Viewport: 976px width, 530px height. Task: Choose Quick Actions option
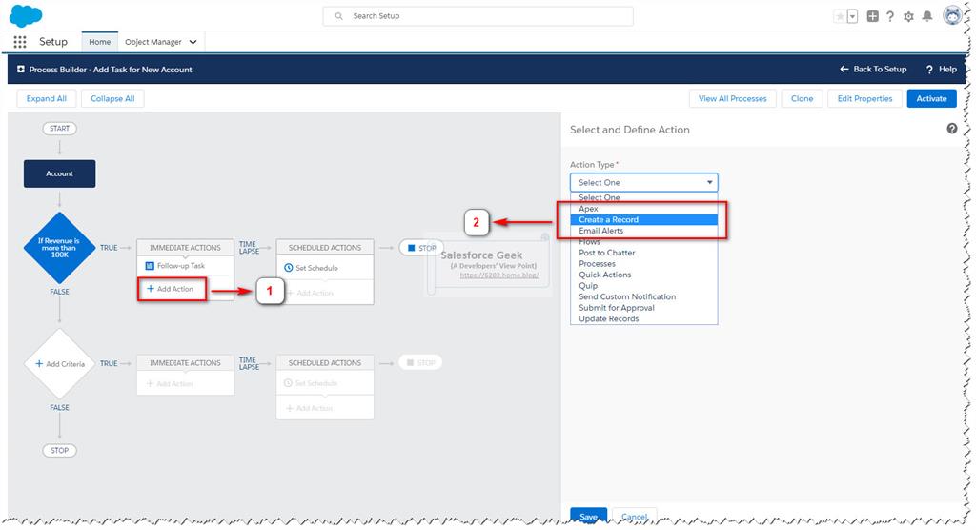[643, 275]
